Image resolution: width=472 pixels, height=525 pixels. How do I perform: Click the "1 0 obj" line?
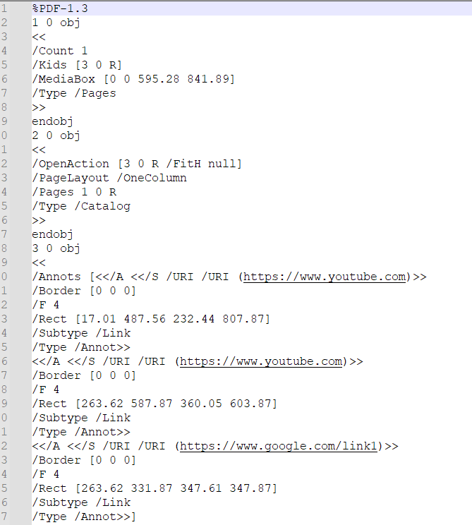(x=56, y=23)
